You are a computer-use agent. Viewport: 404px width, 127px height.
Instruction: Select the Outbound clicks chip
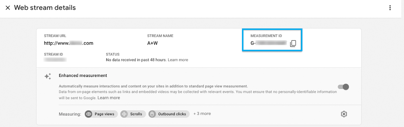(169, 114)
